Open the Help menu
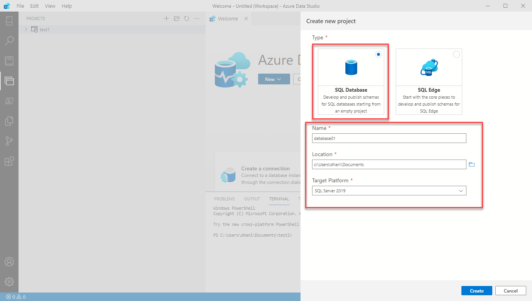The width and height of the screenshot is (532, 301). click(x=67, y=6)
